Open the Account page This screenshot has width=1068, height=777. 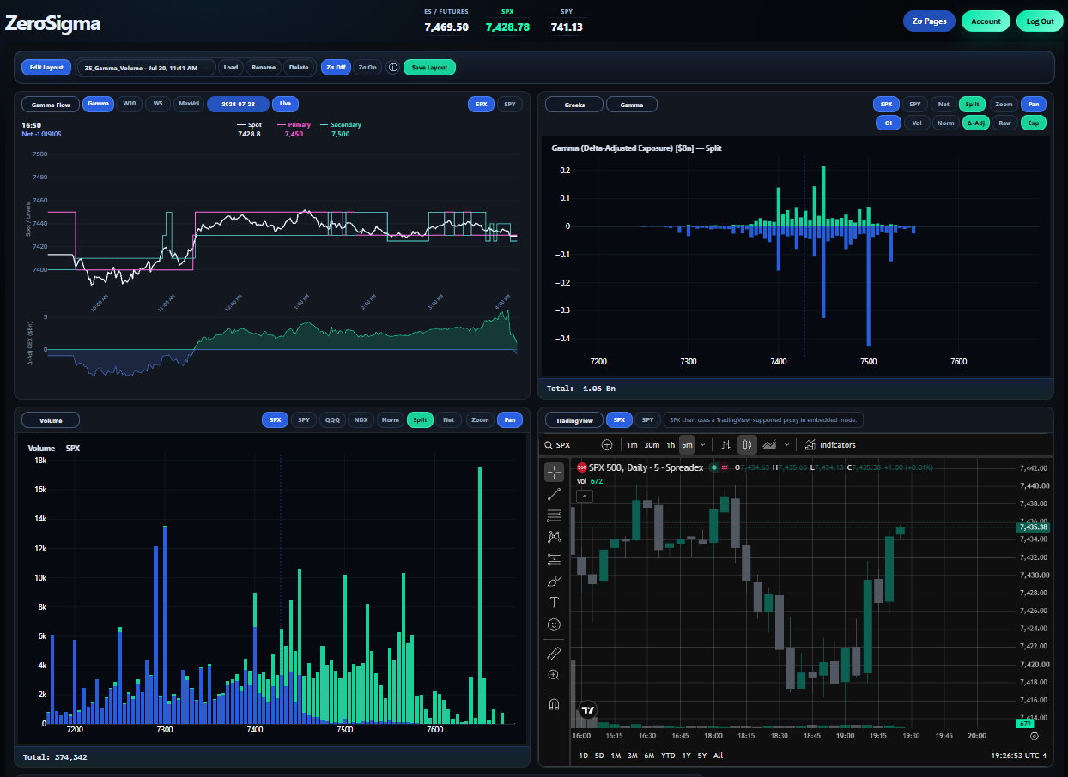click(x=986, y=21)
